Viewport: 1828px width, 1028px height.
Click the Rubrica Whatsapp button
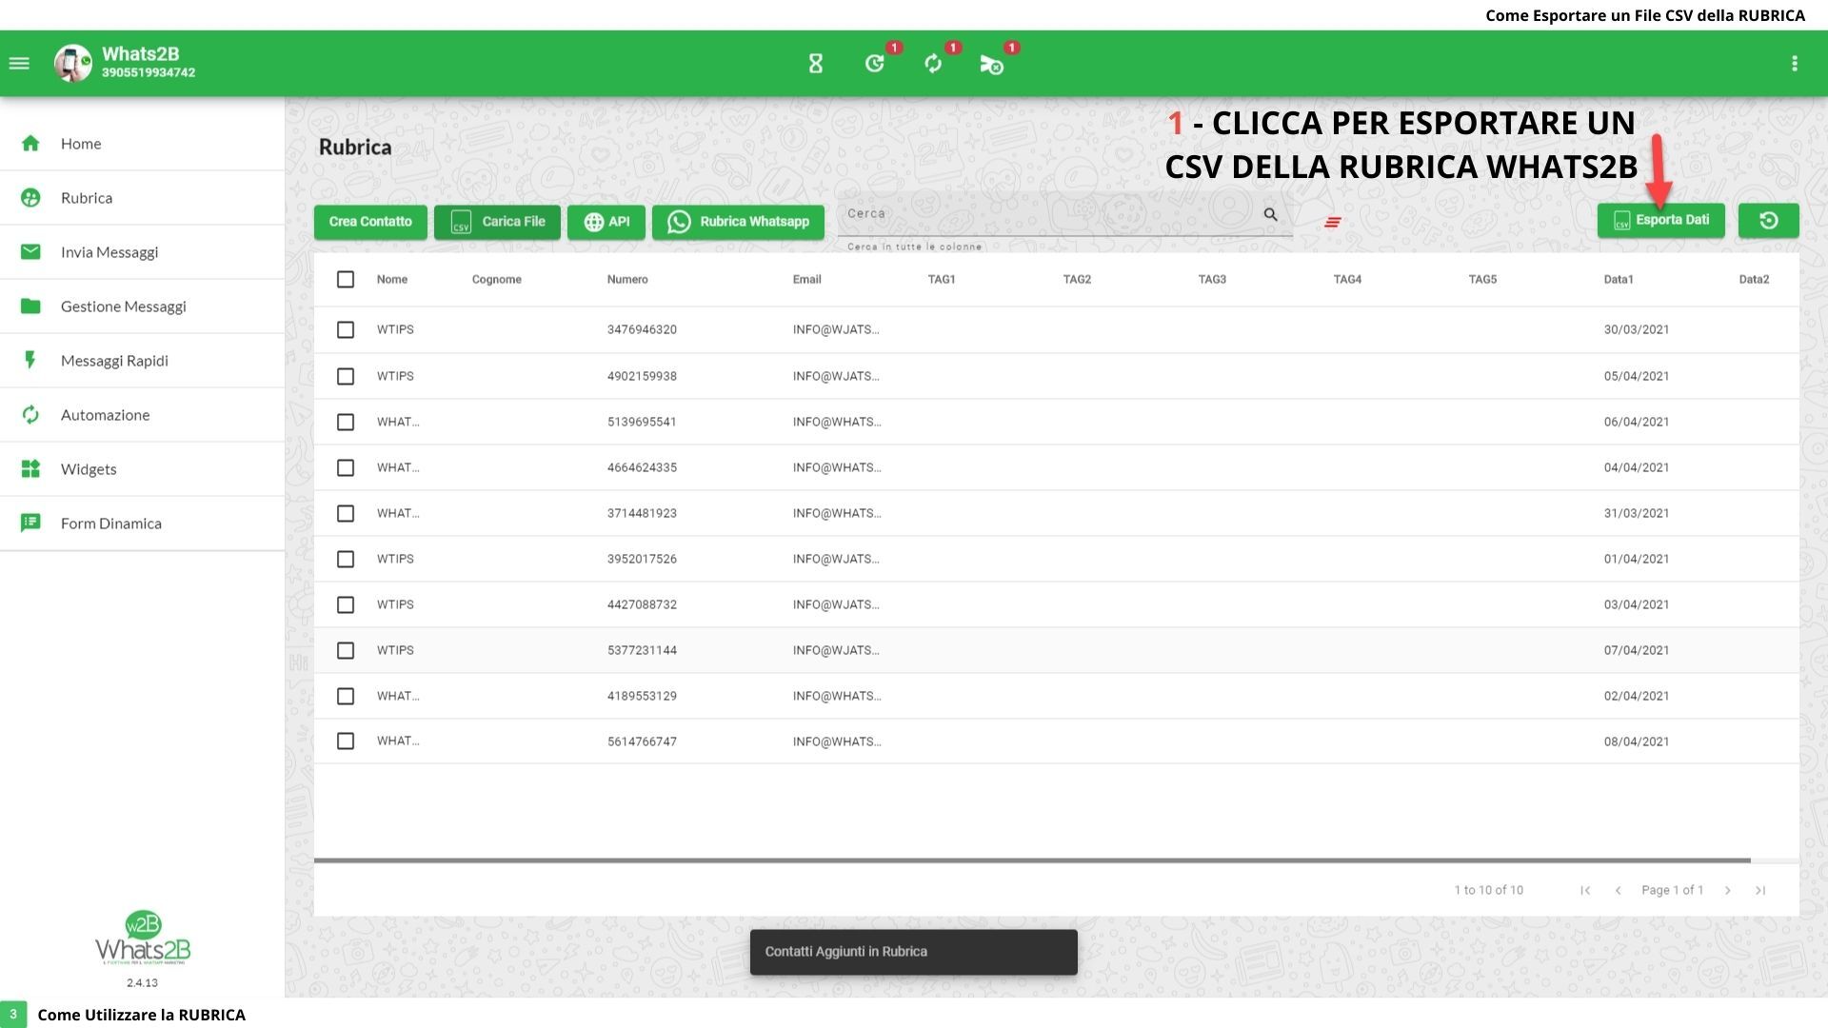pos(738,222)
